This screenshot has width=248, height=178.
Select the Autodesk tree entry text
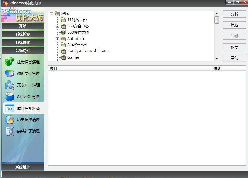click(x=76, y=39)
